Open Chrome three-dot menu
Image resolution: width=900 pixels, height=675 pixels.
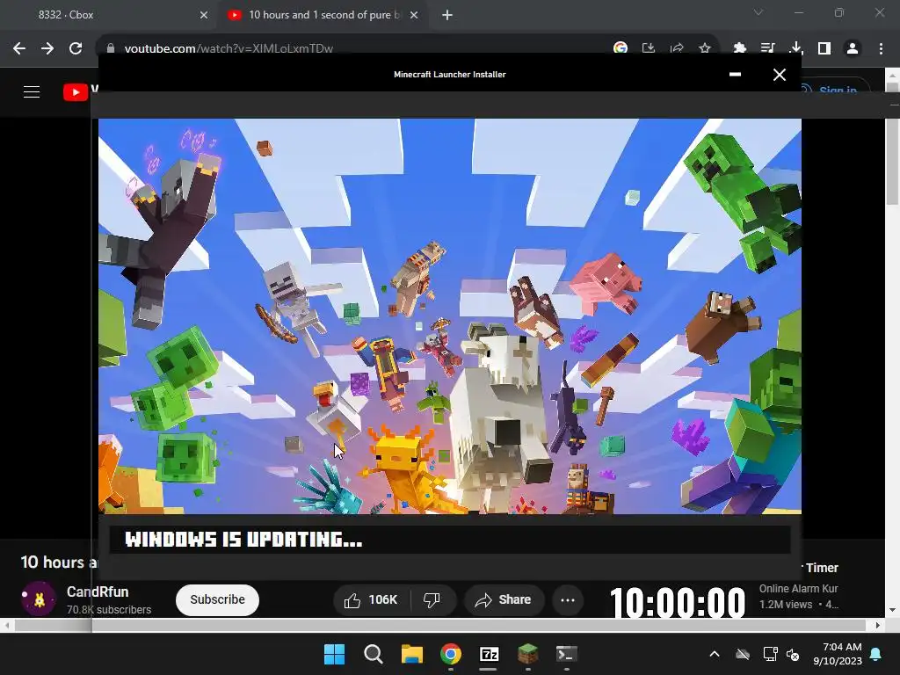[881, 48]
